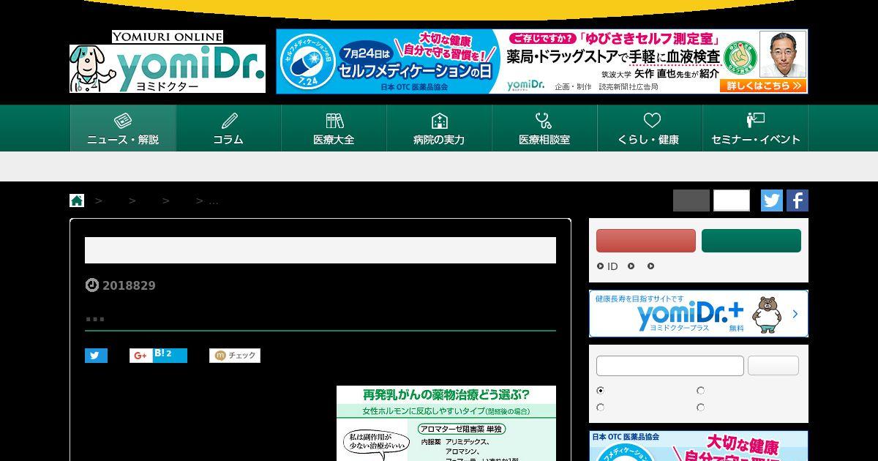Share page via header Facebook icon
The height and width of the screenshot is (461, 878).
click(798, 200)
